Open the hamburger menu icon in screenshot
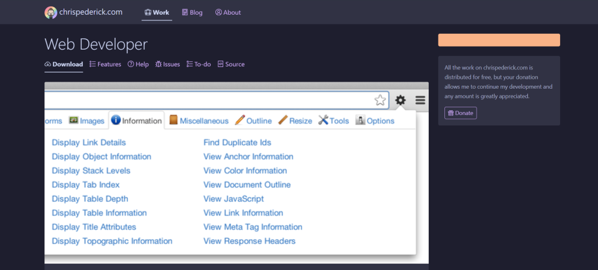The height and width of the screenshot is (270, 598). coord(420,100)
